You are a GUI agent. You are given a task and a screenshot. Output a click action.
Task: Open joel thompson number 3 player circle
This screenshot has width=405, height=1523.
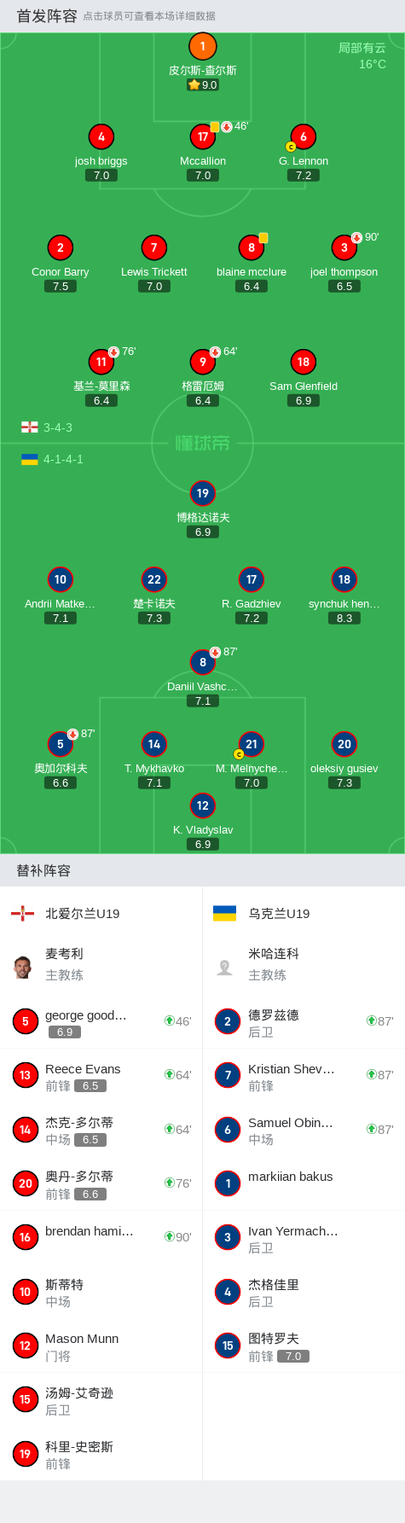point(344,247)
